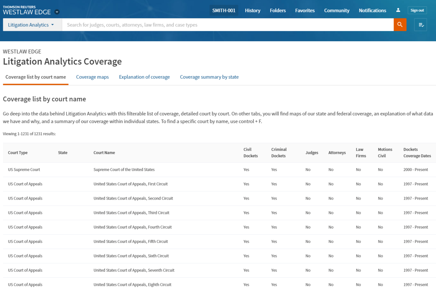This screenshot has height=291, width=436.
Task: Click Fifth Circuit's Attorneys No cell
Action: pos(331,241)
